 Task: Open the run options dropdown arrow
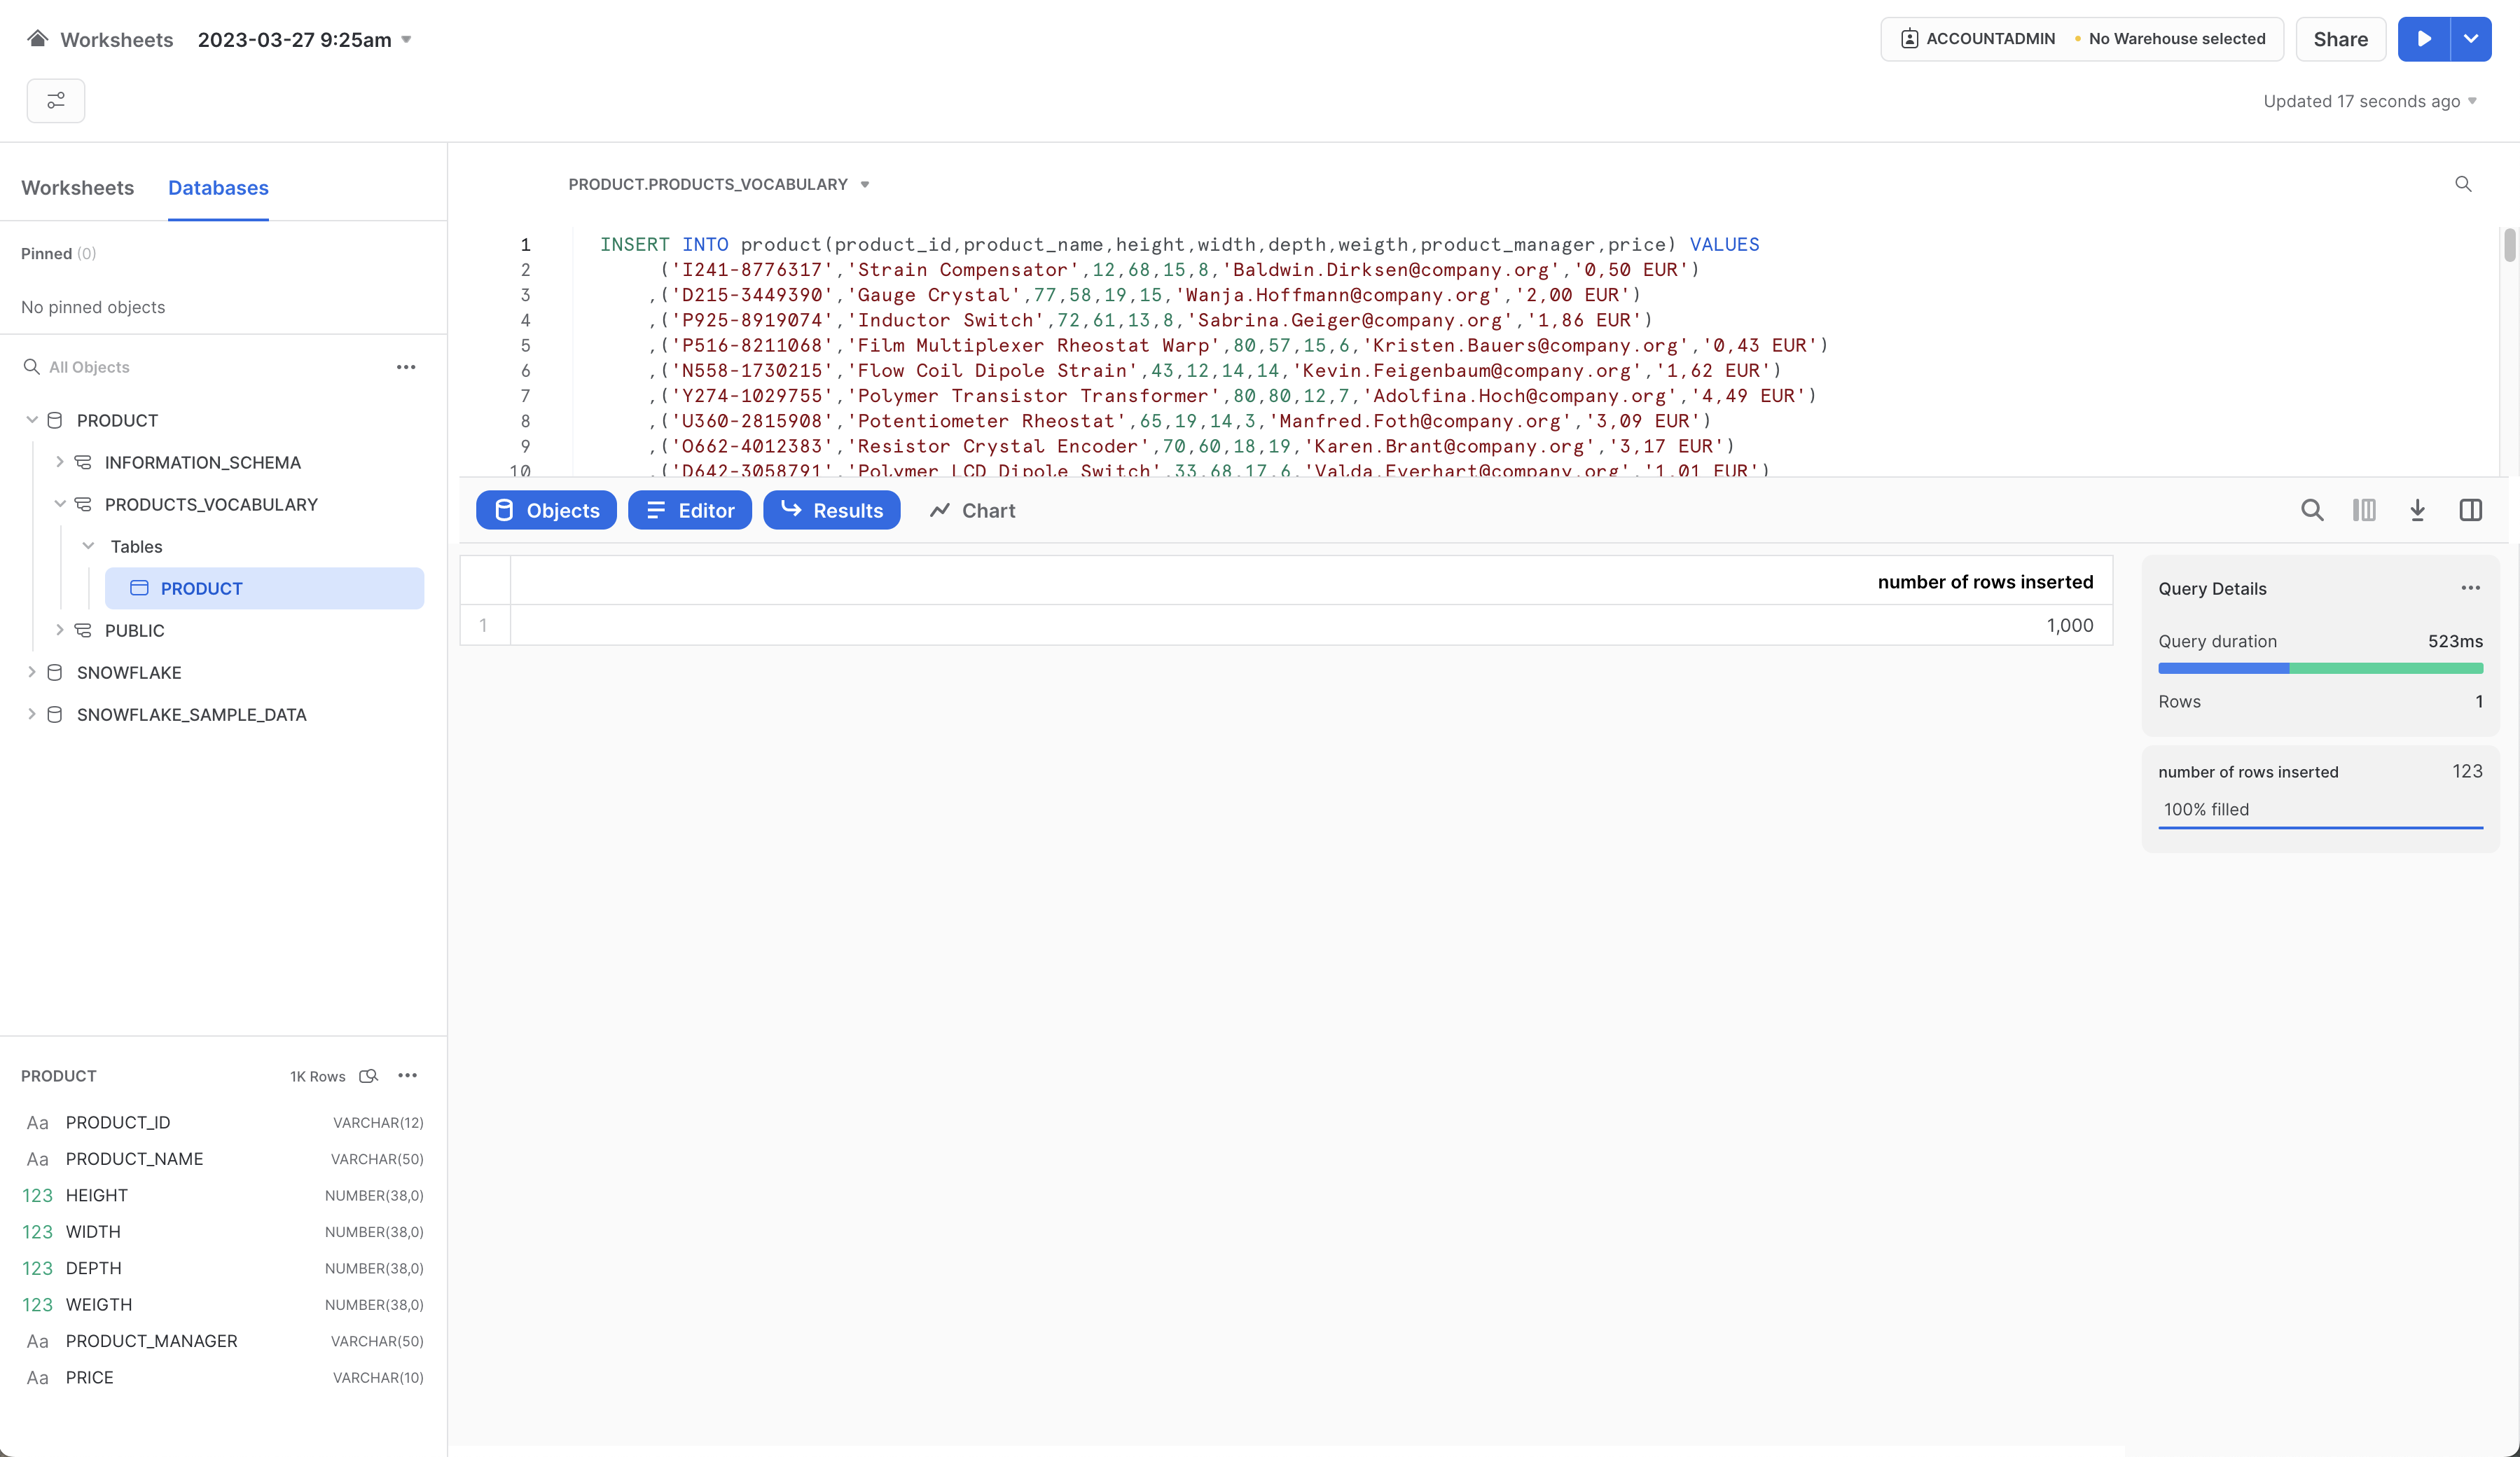tap(2470, 39)
